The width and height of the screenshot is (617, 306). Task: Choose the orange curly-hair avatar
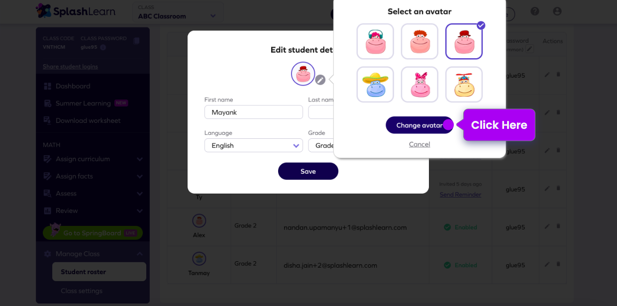coord(419,41)
